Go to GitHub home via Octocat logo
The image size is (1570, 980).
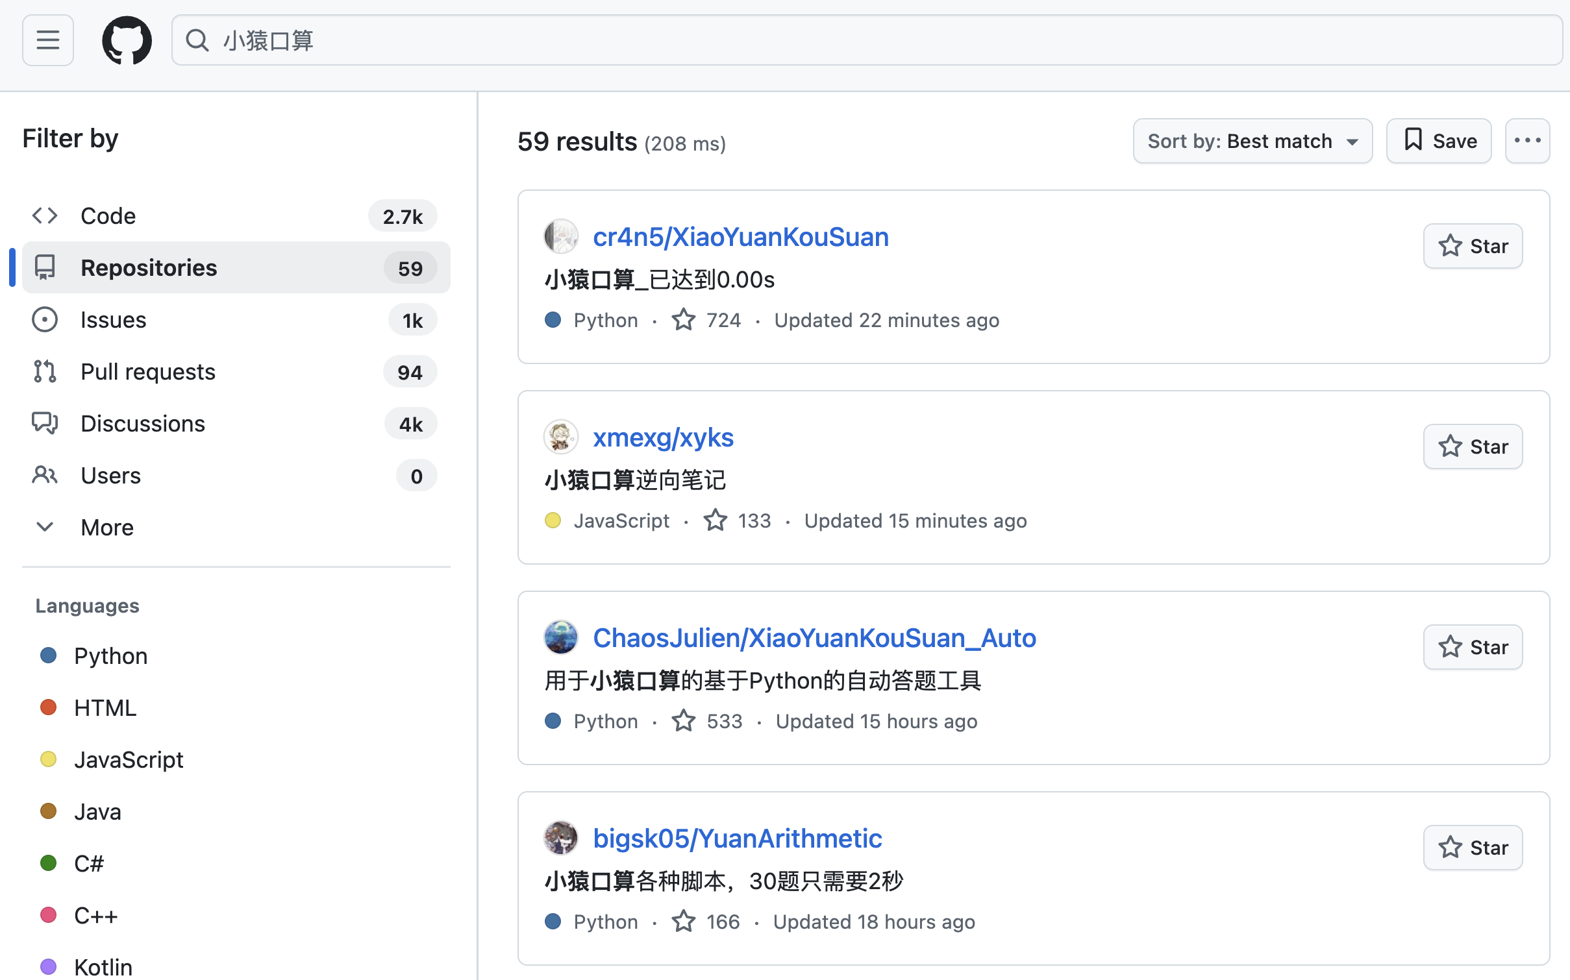[x=127, y=40]
